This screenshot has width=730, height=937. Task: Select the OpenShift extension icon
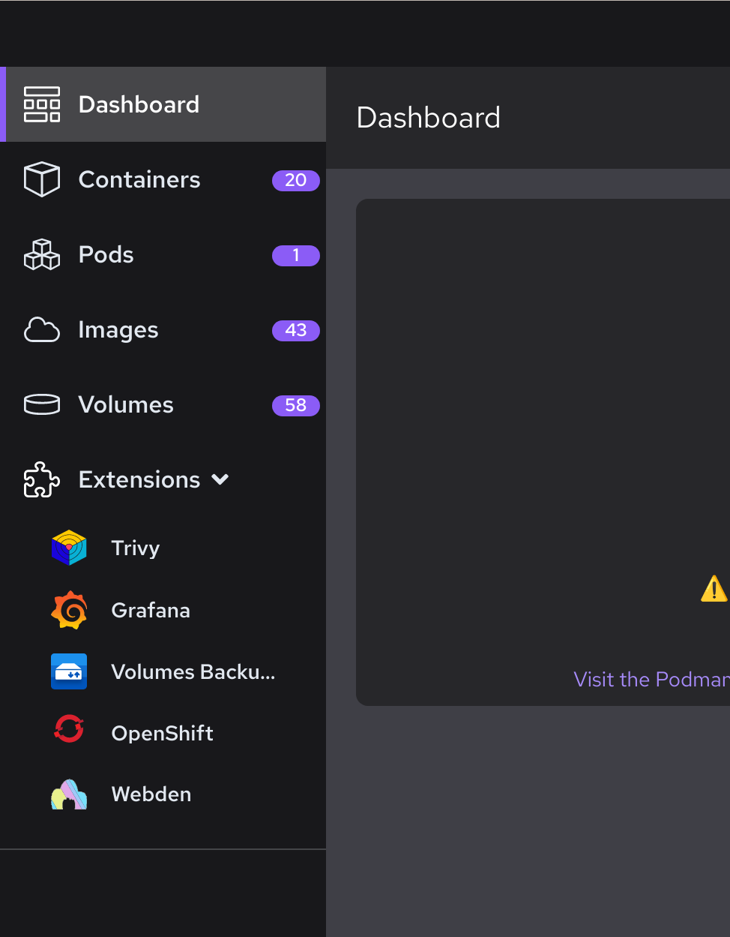68,728
